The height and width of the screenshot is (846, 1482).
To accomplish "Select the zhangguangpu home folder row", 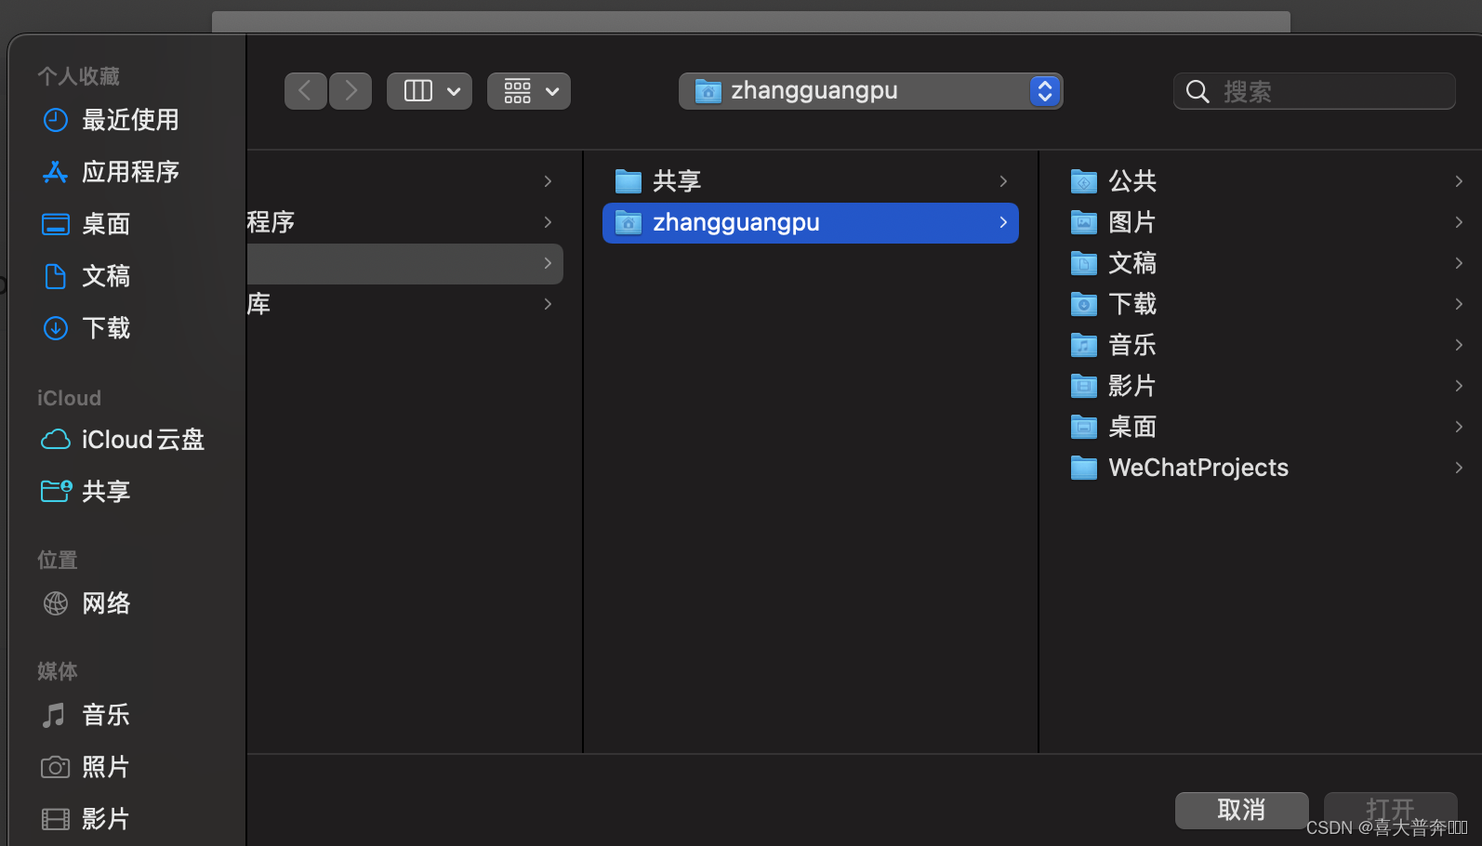I will (x=809, y=223).
